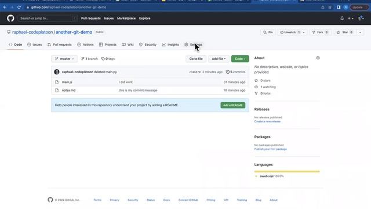Open Issues in top navigation
Image resolution: width=371 pixels, height=209 pixels.
109,18
